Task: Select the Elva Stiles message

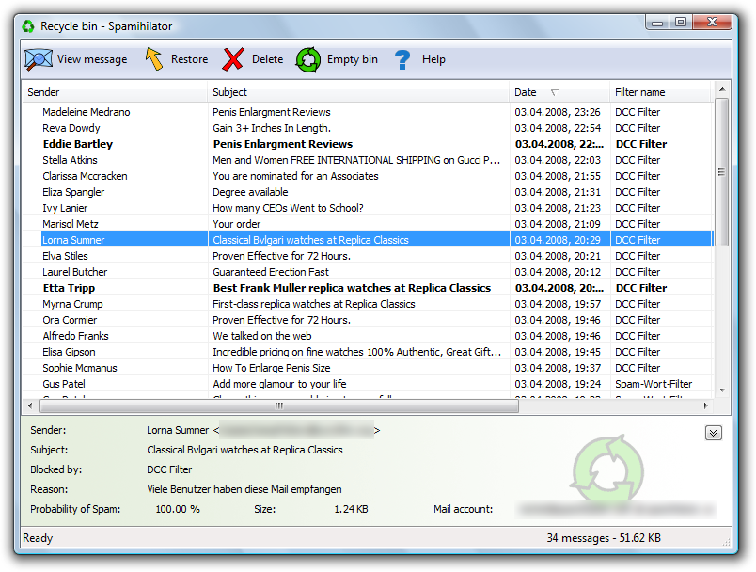Action: [x=368, y=256]
